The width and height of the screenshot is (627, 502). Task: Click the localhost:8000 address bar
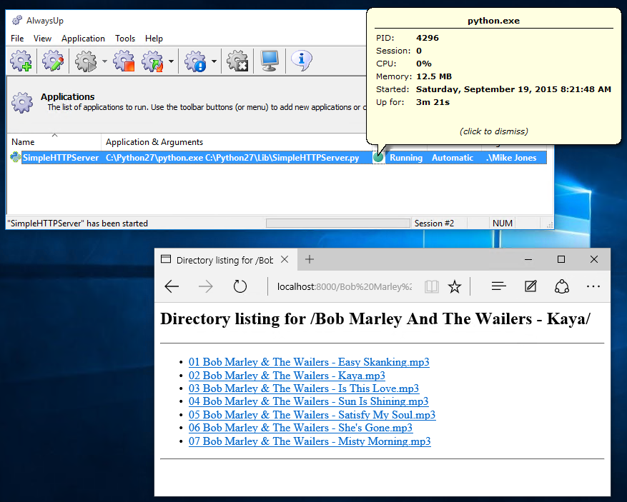pos(345,286)
